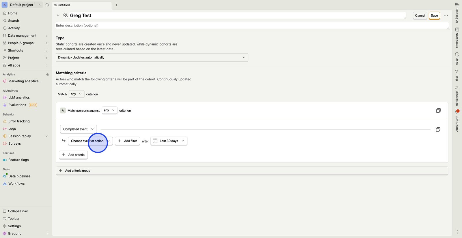Save the cohort
This screenshot has width=462, height=238.
coord(434,16)
